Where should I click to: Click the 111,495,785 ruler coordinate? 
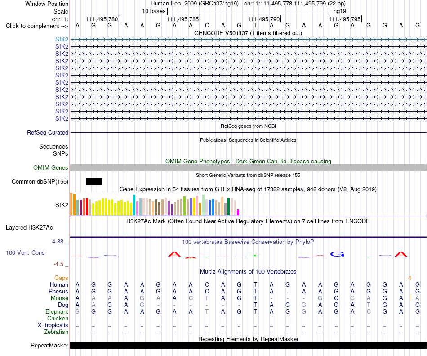[x=183, y=19]
